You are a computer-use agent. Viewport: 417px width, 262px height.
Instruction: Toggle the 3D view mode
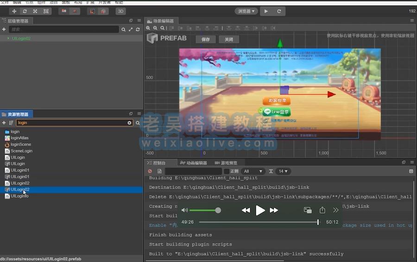(120, 11)
